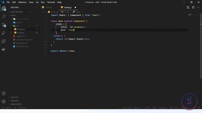The width and height of the screenshot is (202, 113).
Task: Click the Ln, Col cursor position indicator
Action: coord(127,108)
